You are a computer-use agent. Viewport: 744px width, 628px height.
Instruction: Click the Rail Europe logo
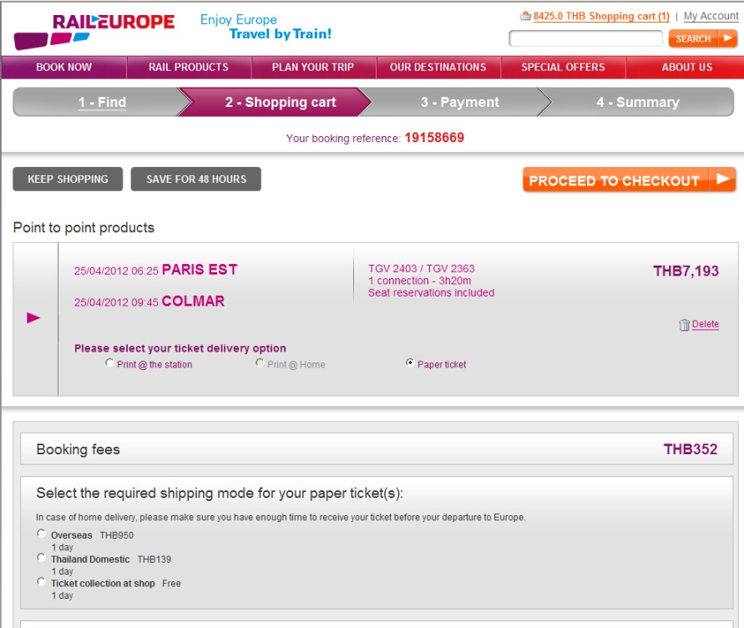point(94,32)
